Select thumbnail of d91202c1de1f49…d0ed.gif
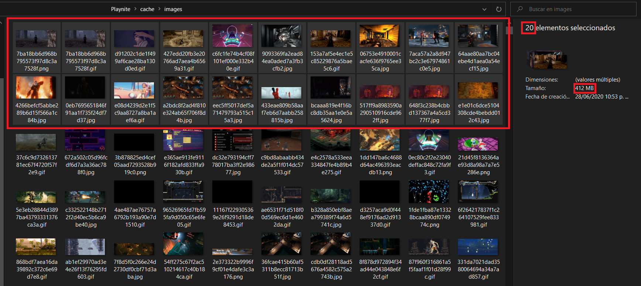This screenshot has width=641, height=286. coord(134,38)
